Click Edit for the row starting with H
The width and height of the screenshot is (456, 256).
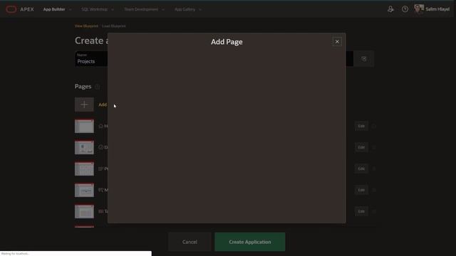point(361,126)
